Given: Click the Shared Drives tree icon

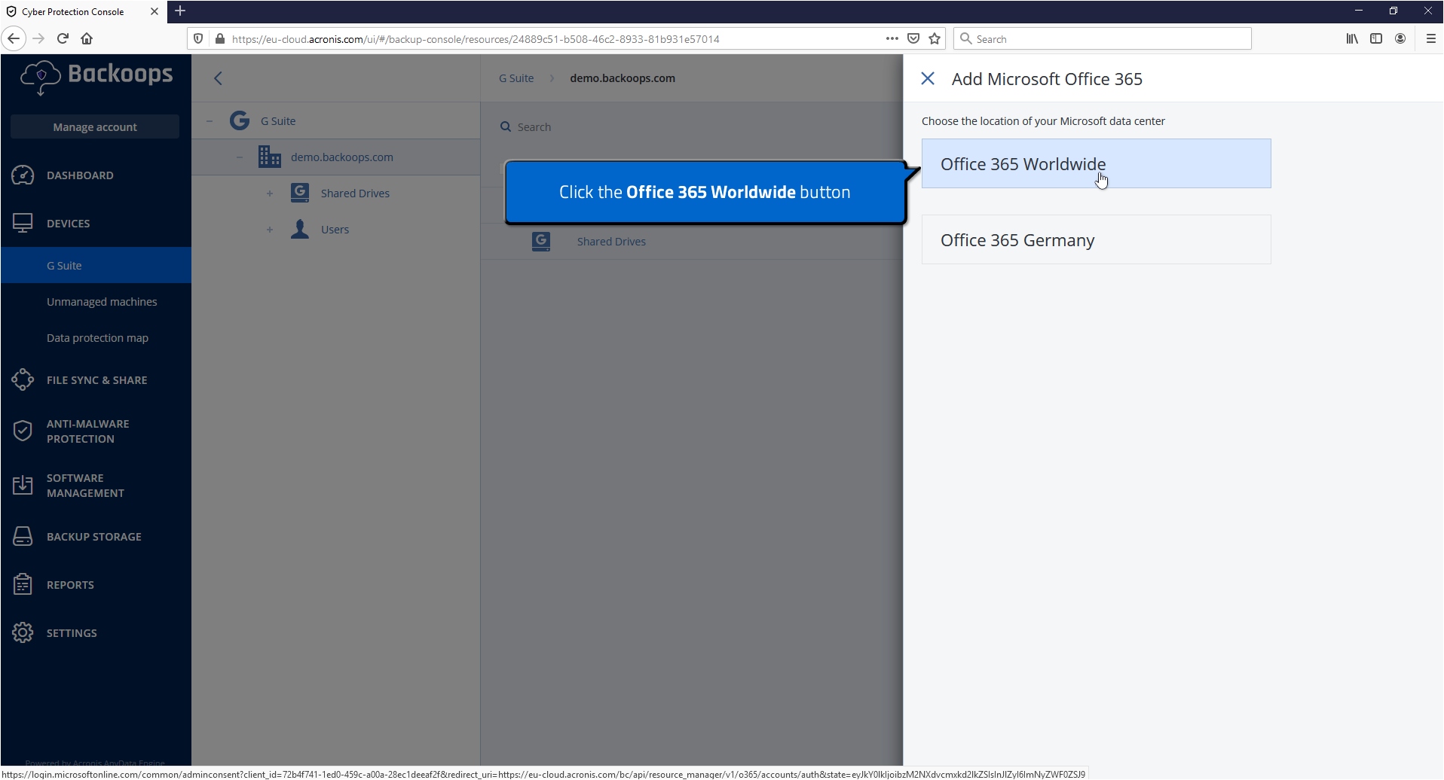Looking at the screenshot, I should coord(300,193).
